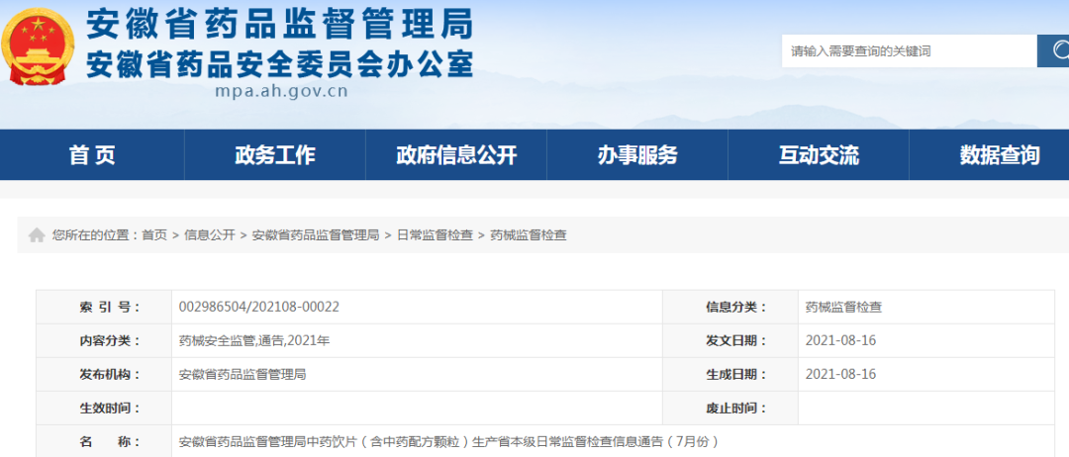Click the 发布机构 label cell

(x=104, y=375)
